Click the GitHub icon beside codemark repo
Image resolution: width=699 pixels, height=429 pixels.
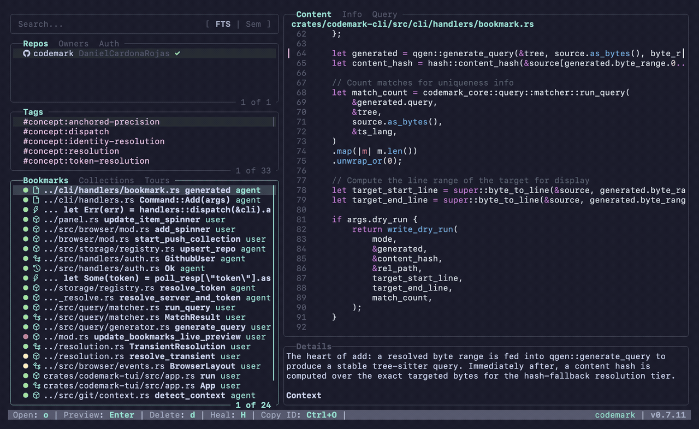(26, 53)
